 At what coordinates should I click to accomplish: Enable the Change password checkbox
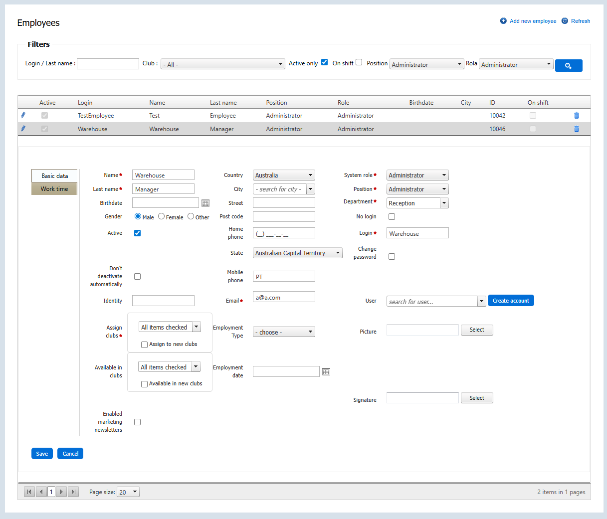(392, 256)
